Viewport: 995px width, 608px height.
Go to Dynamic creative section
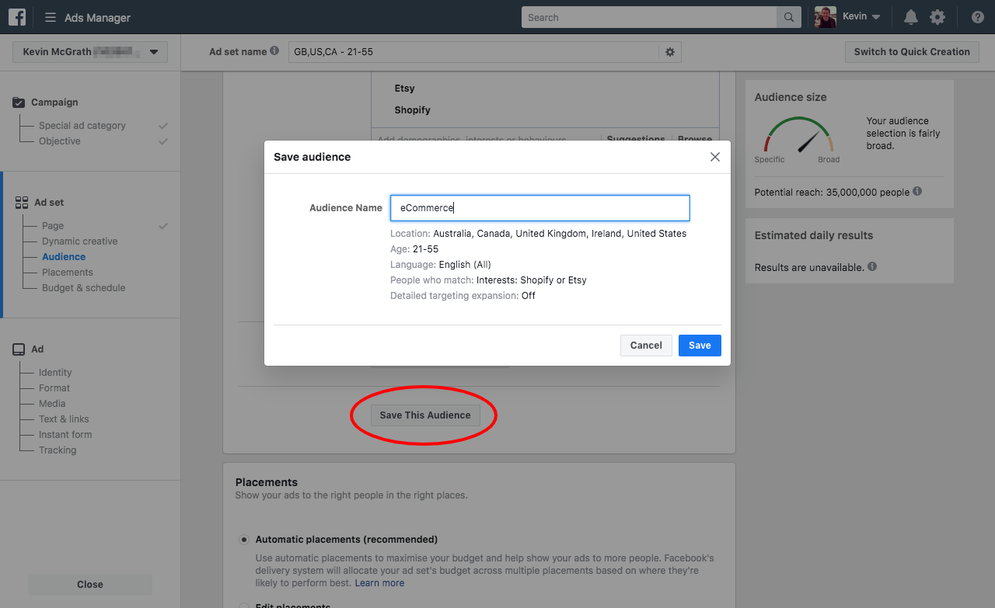[79, 241]
